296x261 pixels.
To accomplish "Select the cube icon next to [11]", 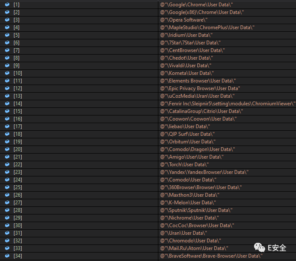I will [7, 81].
